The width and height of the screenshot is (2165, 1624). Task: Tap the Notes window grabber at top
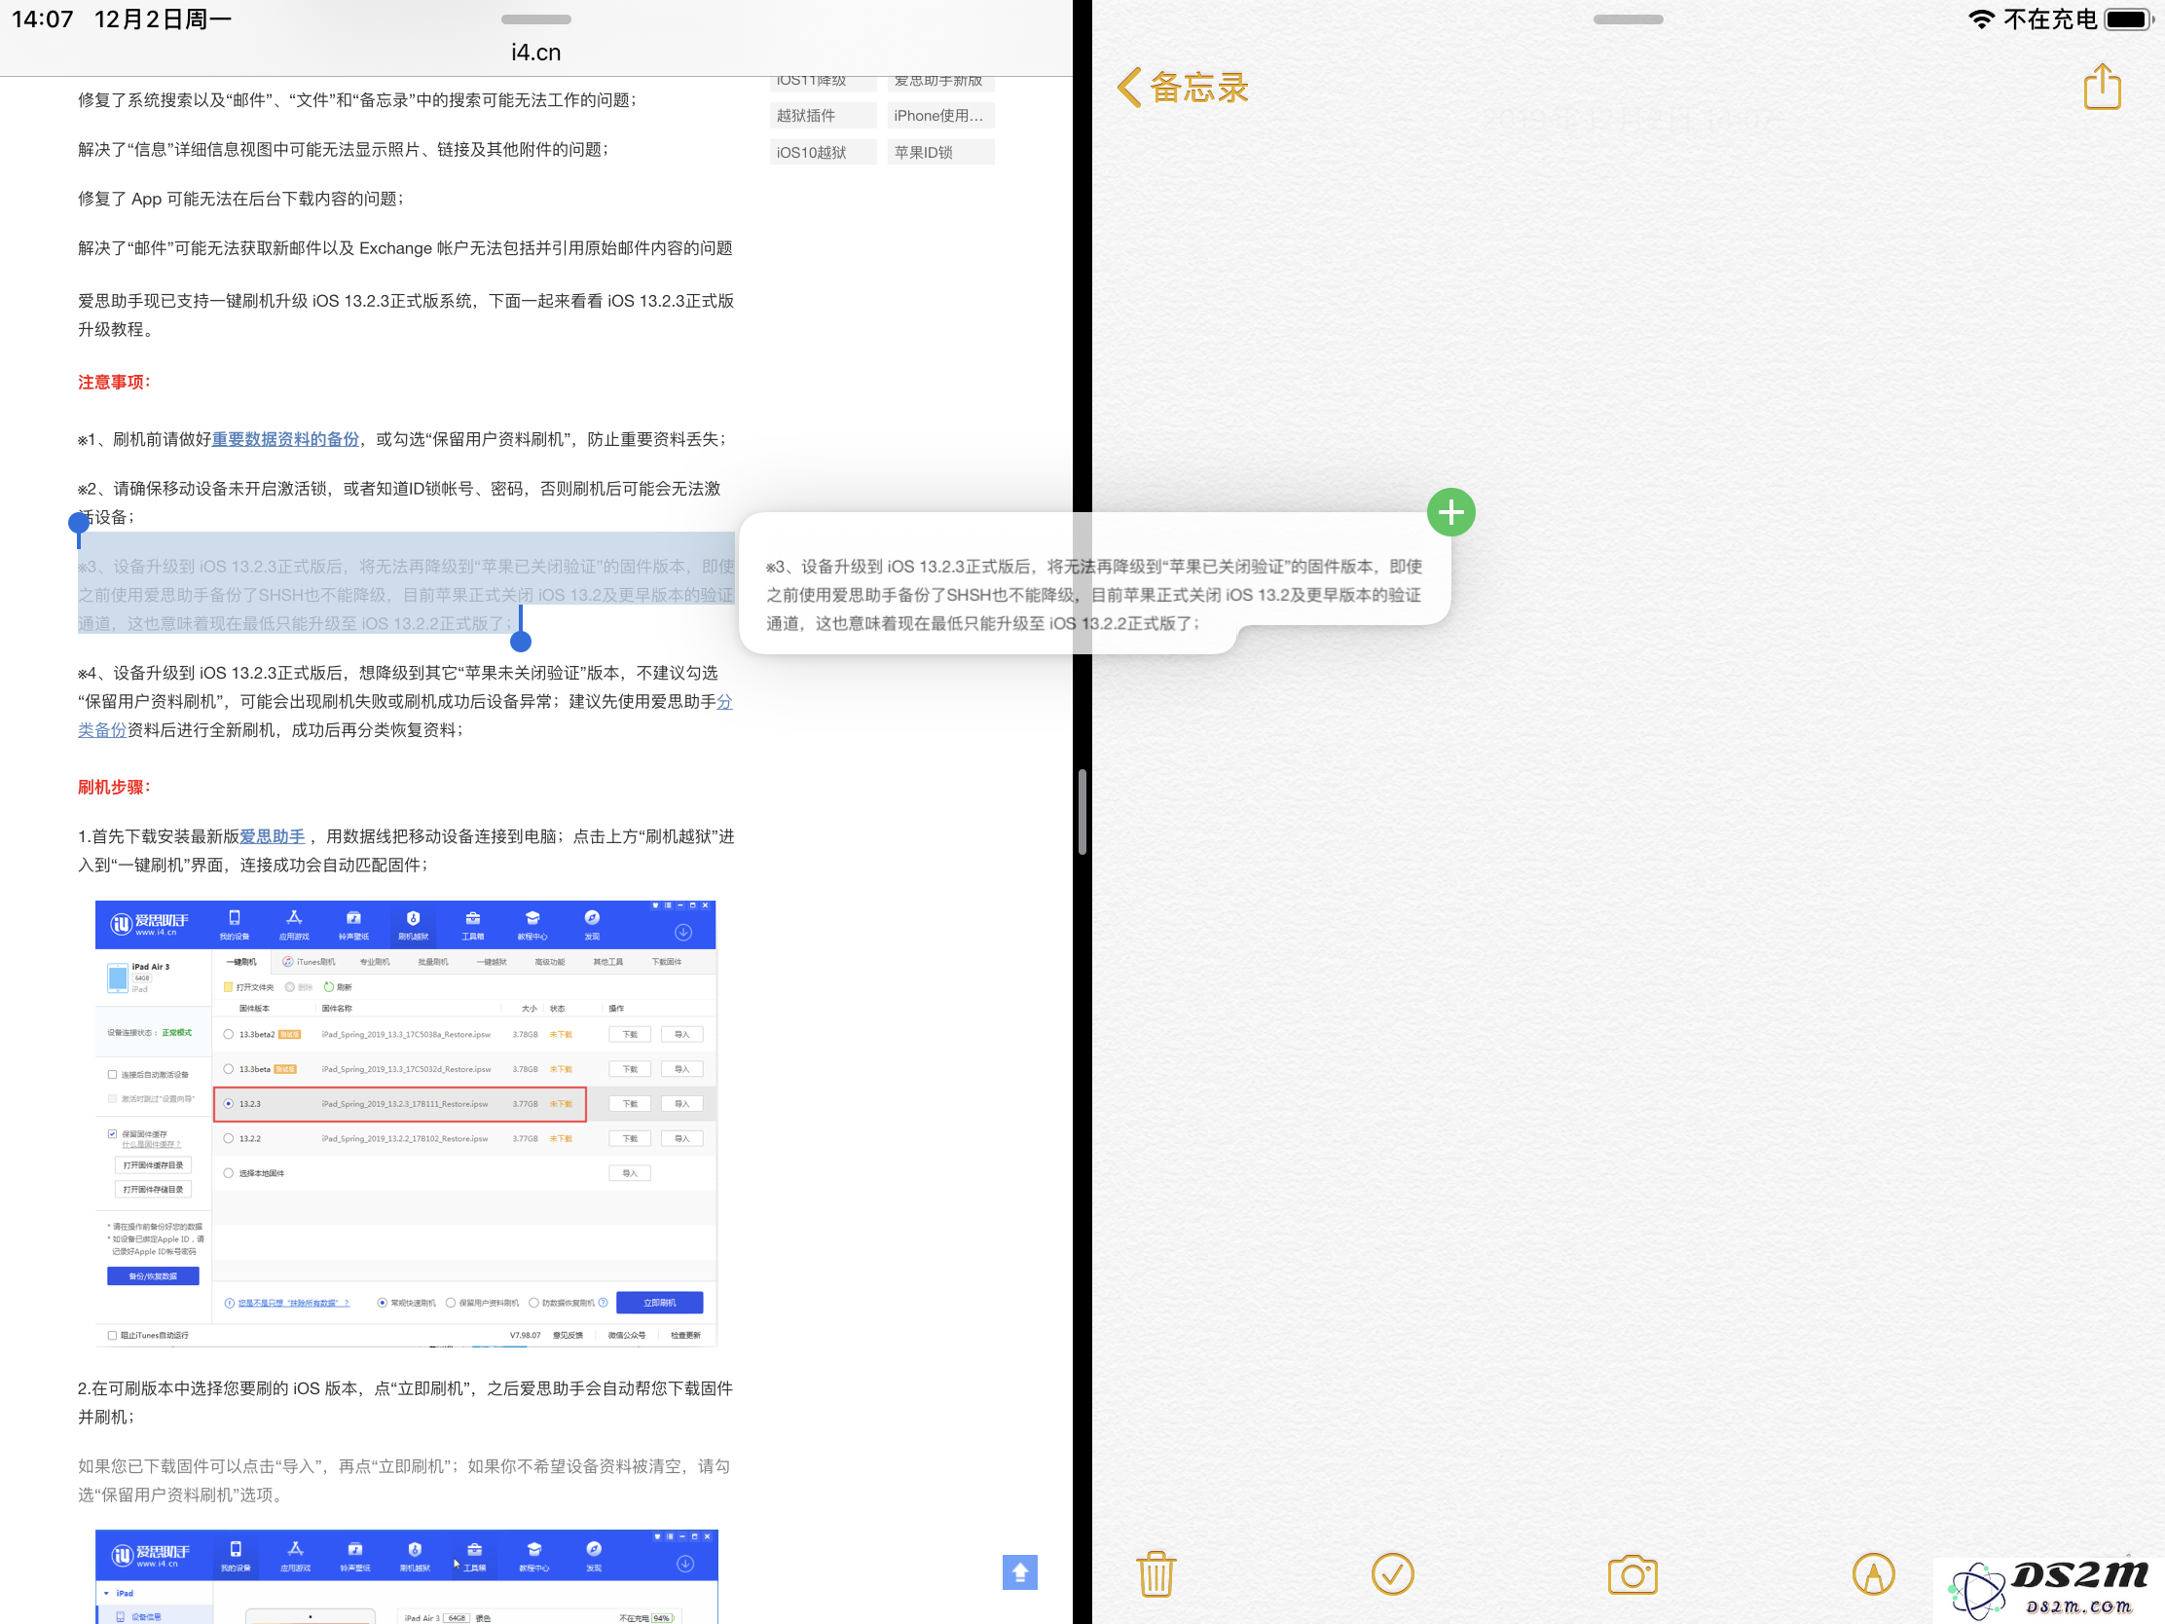[1628, 19]
